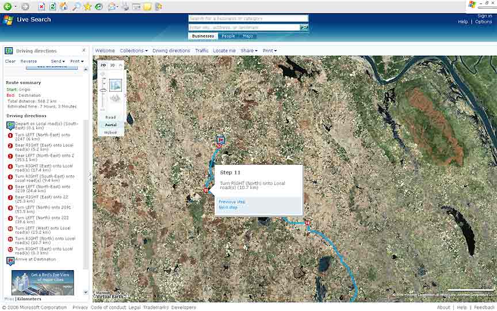Expand the Print menu in map toolbar
The height and width of the screenshot is (311, 497).
(x=269, y=51)
